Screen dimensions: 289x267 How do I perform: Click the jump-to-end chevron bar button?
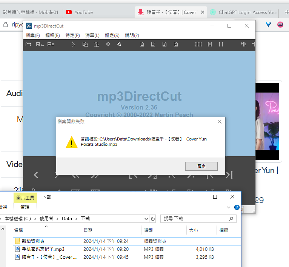pyautogui.click(x=229, y=175)
